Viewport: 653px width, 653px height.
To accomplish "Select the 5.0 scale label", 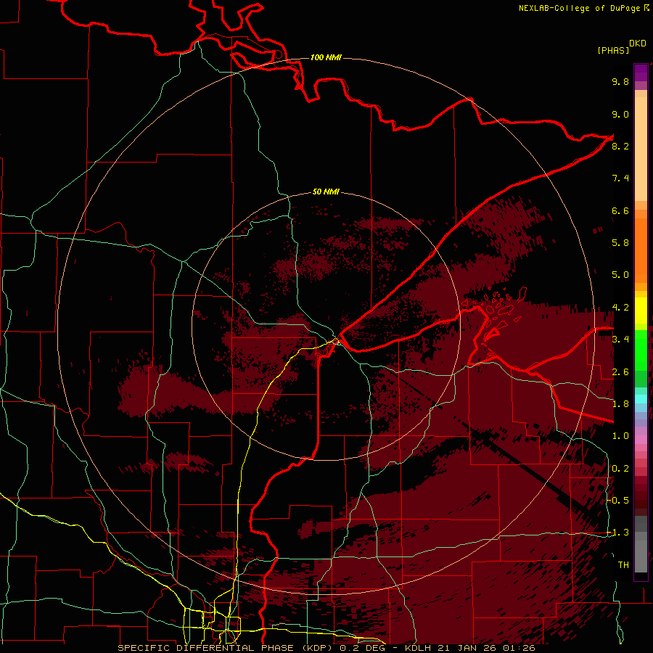I will pyautogui.click(x=620, y=275).
